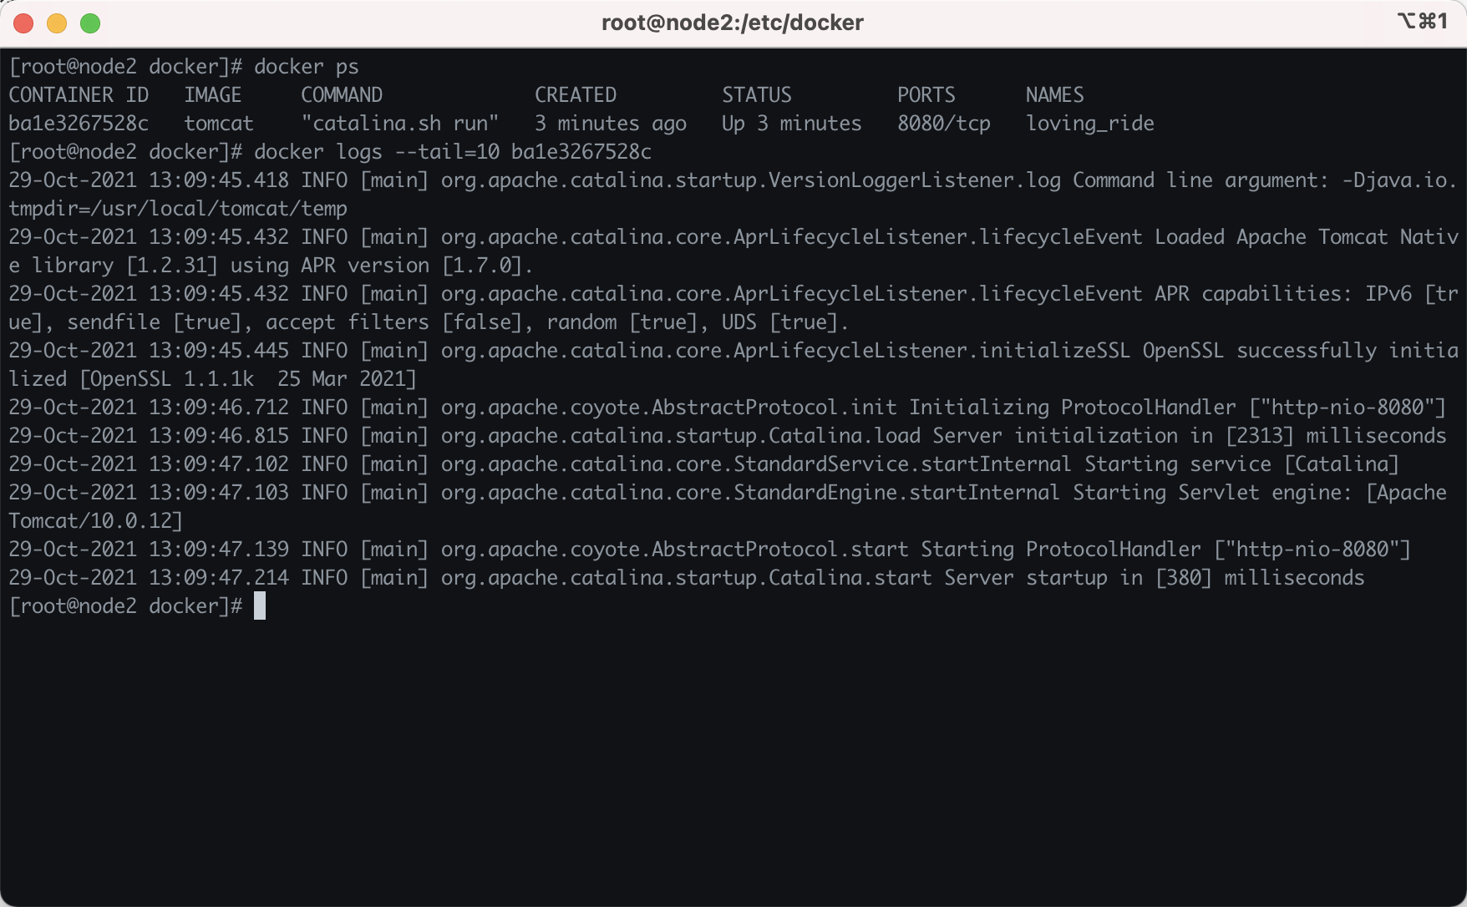Click the CONTAINER ID column header
Screen dimensions: 1467x907
79,95
